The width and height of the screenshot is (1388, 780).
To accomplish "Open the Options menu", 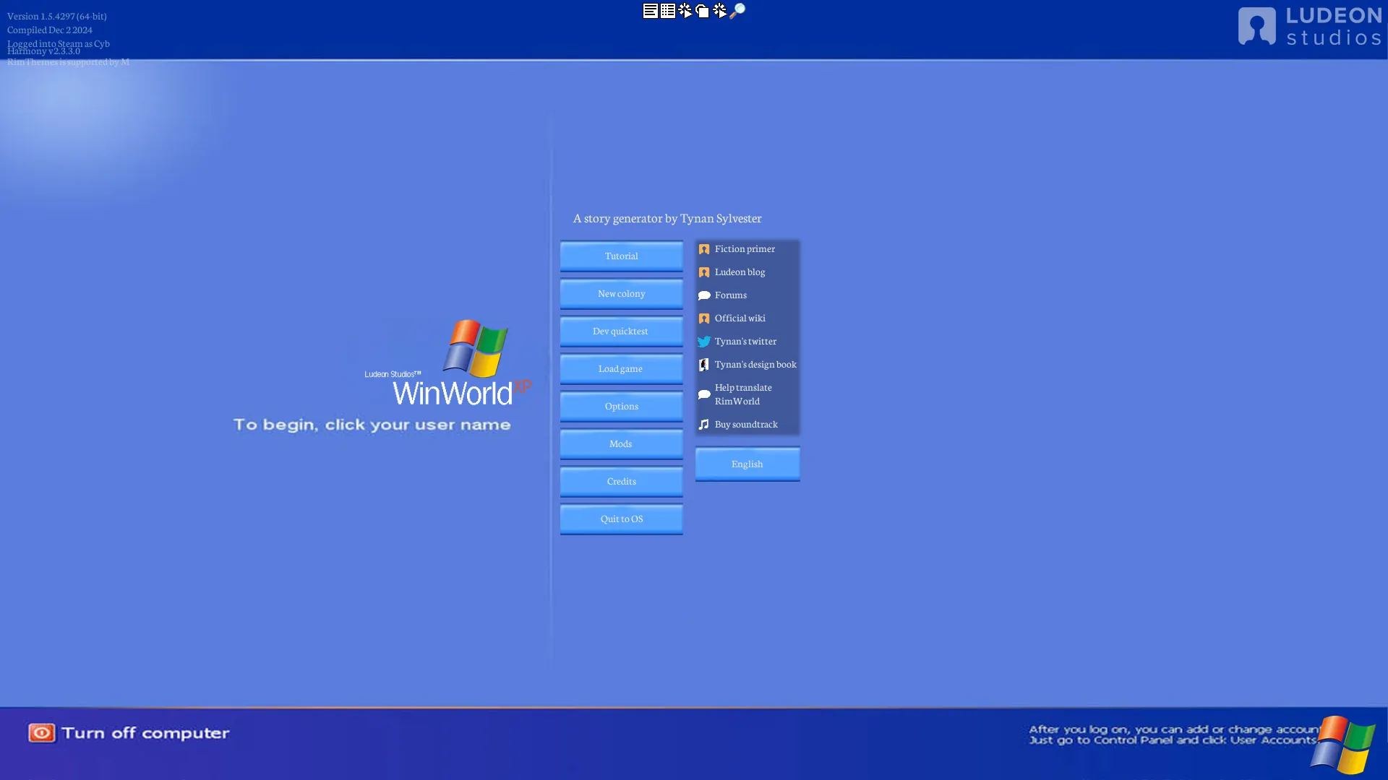I will pos(621,407).
